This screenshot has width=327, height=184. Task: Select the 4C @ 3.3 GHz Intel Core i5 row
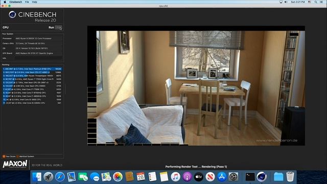32,100
